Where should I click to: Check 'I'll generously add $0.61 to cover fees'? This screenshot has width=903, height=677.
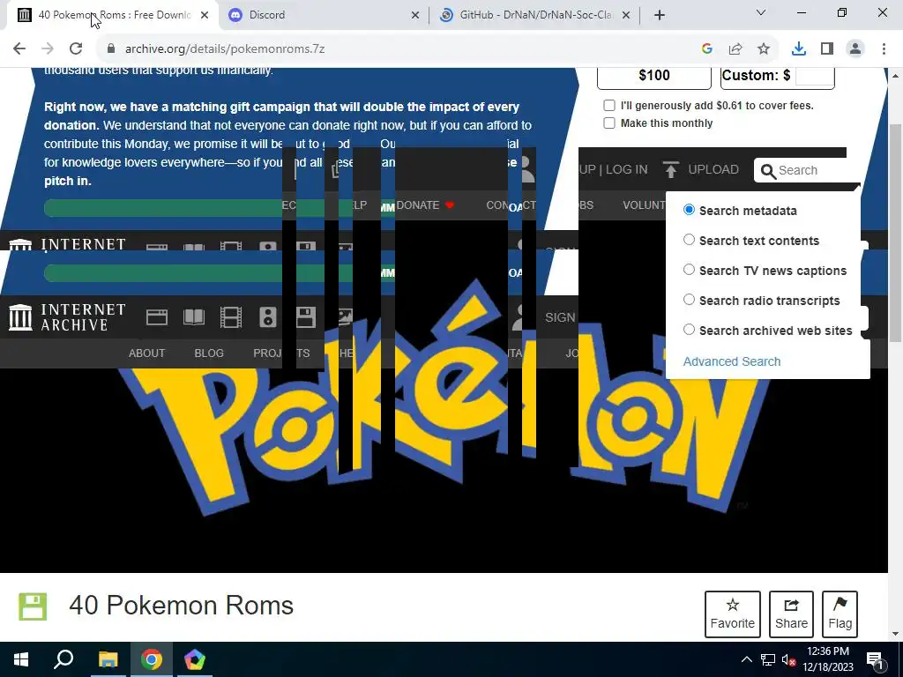pyautogui.click(x=608, y=106)
